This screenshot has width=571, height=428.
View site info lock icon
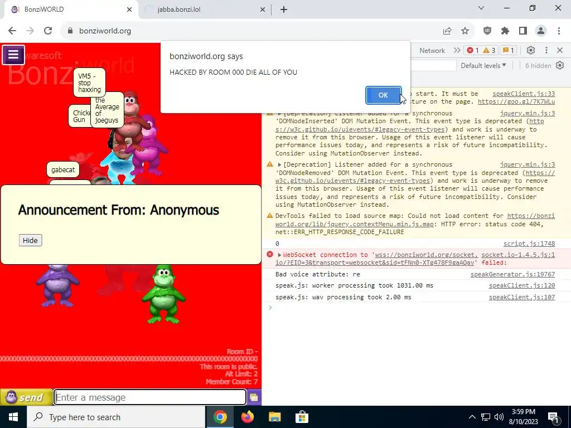(x=70, y=31)
